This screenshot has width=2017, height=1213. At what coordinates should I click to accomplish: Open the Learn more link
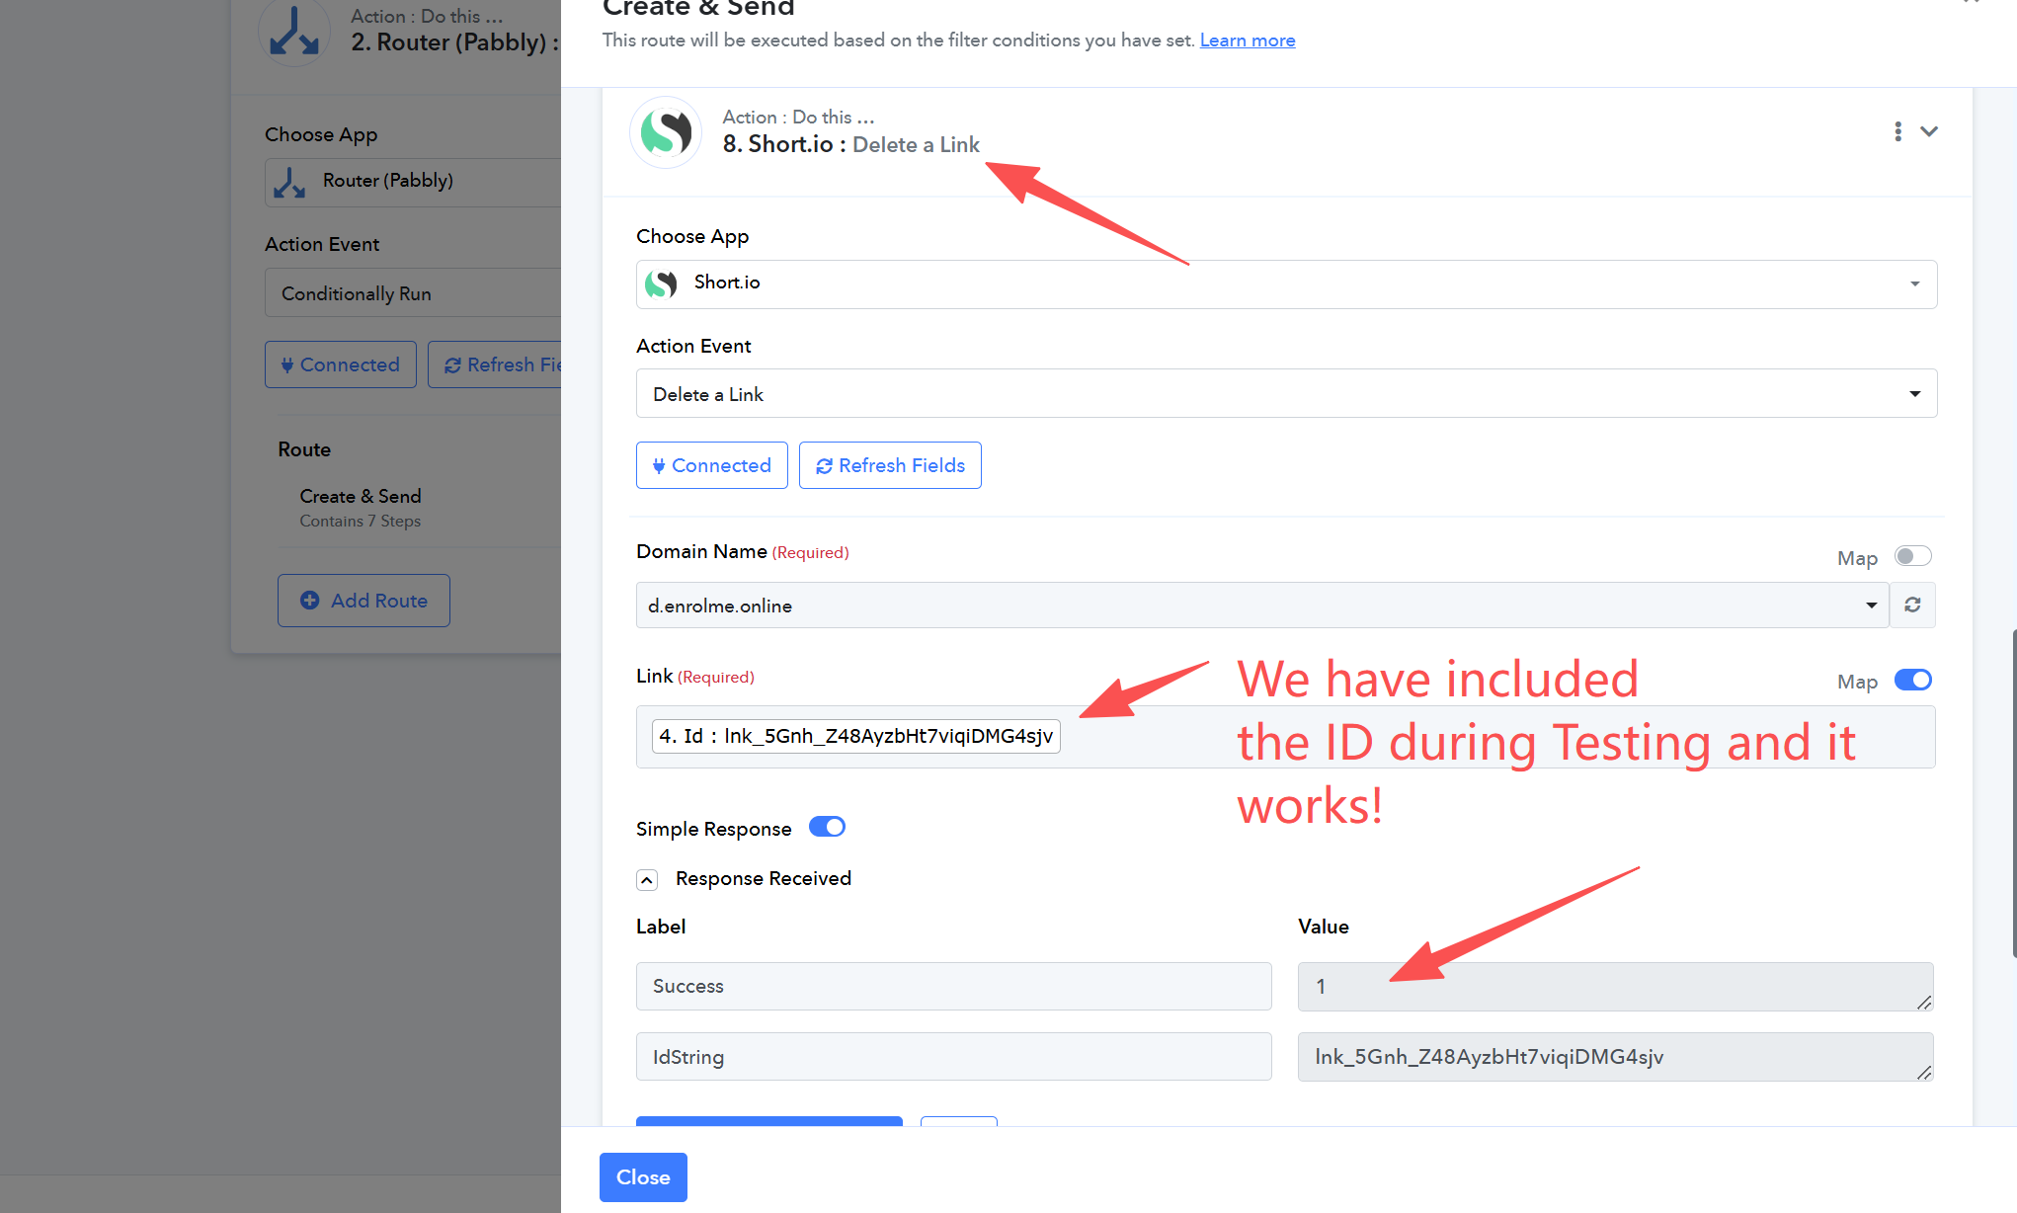click(x=1248, y=40)
